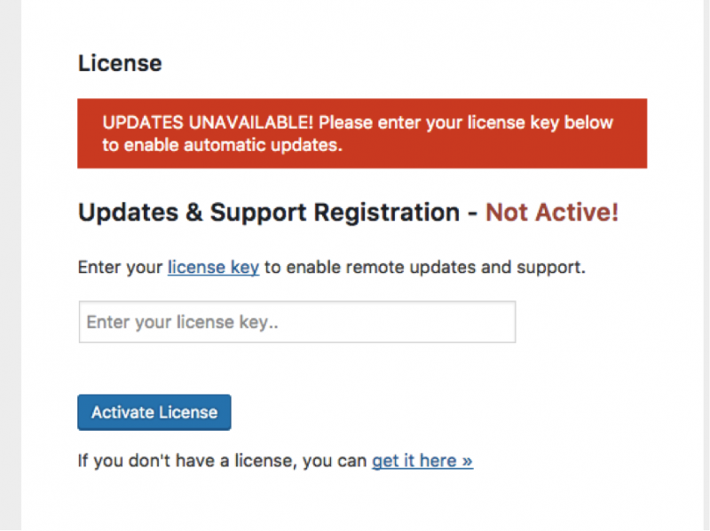Image resolution: width=710 pixels, height=531 pixels.
Task: Click the dash between Registration and Not Active
Action: tap(472, 214)
